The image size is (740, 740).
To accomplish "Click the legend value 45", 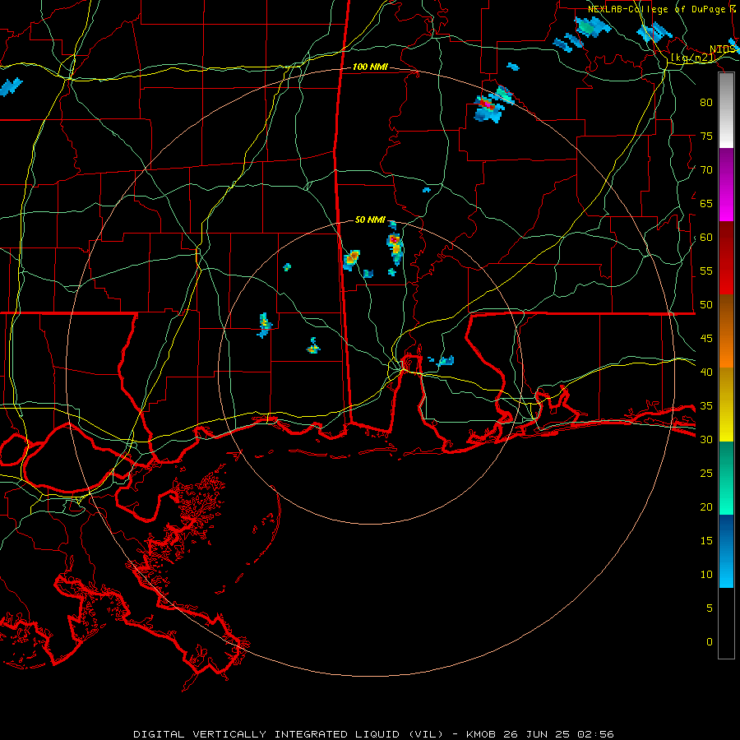I will pyautogui.click(x=706, y=339).
